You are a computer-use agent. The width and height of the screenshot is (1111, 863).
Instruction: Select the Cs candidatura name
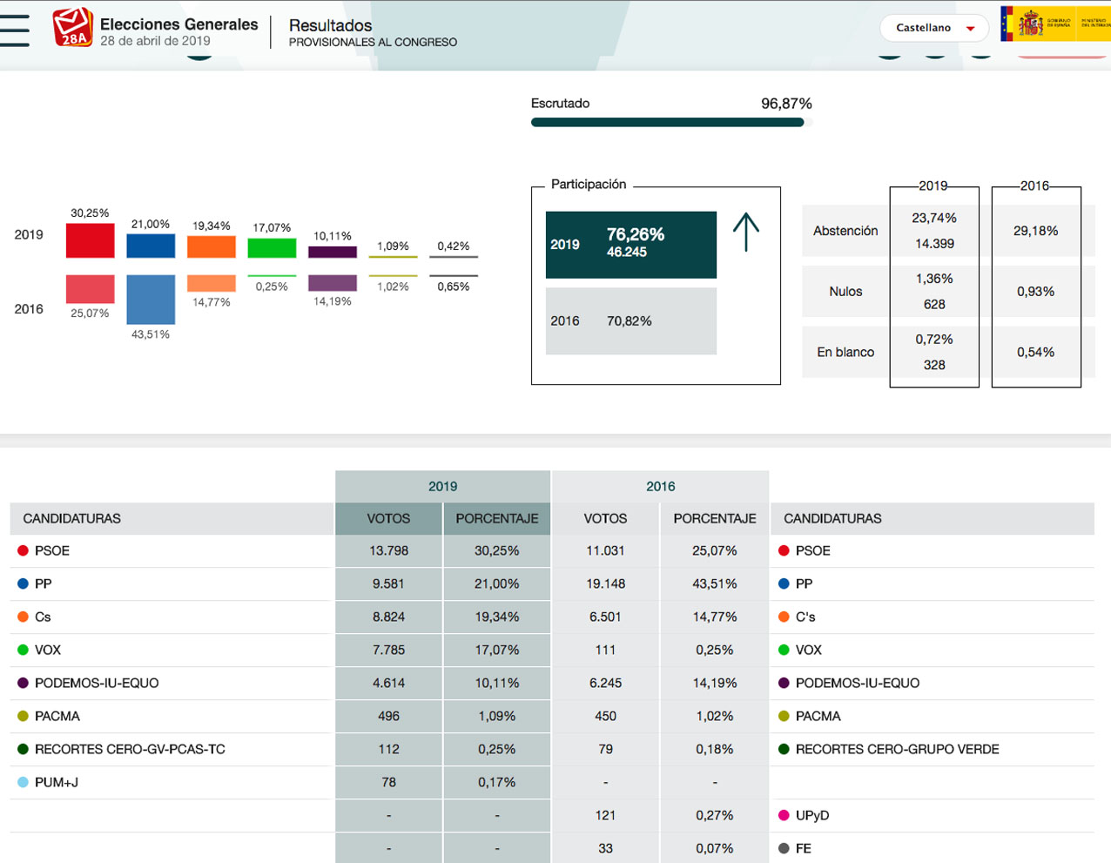tap(43, 617)
